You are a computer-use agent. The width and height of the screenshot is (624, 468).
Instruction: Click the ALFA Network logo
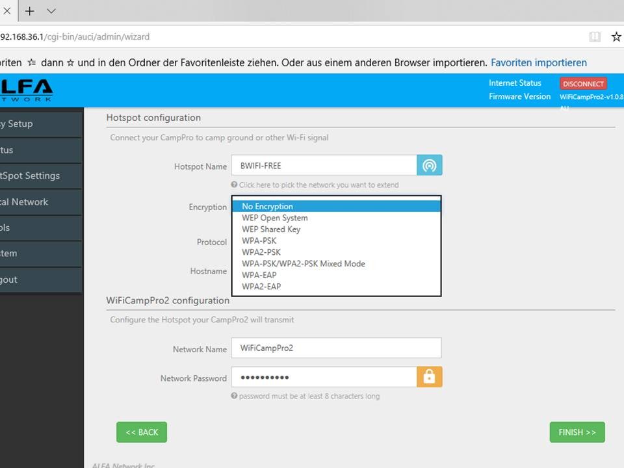point(26,90)
